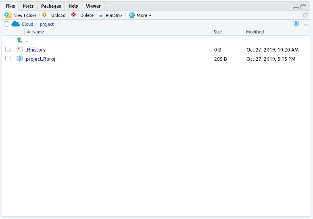Click the Upload file button
Image resolution: width=313 pixels, height=219 pixels.
54,15
